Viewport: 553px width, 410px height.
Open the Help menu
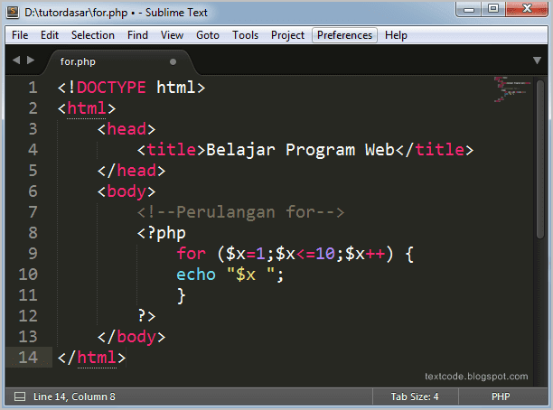coord(396,35)
